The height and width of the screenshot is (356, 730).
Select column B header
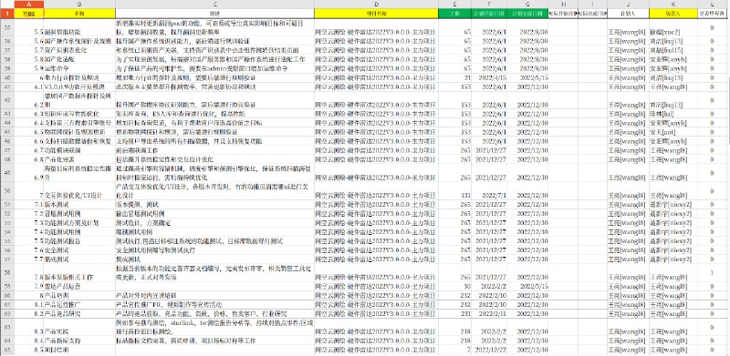click(x=79, y=5)
